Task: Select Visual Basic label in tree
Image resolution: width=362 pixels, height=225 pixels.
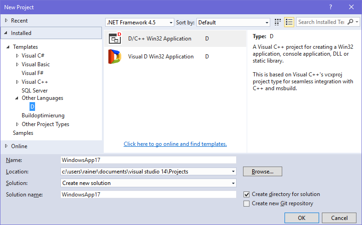Action: click(x=36, y=64)
